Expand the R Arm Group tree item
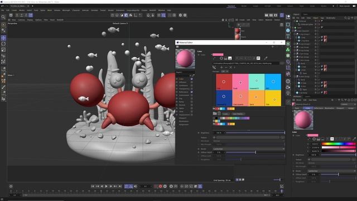Image resolution: width=357 pixels, height=201 pixels. [x=295, y=76]
